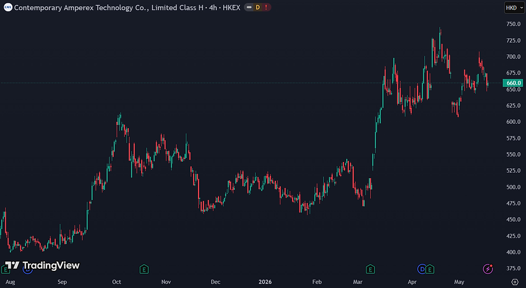Image resolution: width=526 pixels, height=288 pixels.
Task: Click the 525.0 price axis label
Action: click(513, 171)
